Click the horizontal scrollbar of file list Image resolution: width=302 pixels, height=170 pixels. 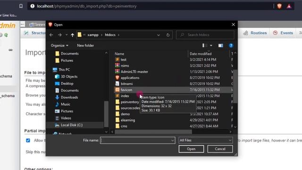[x=153, y=132]
